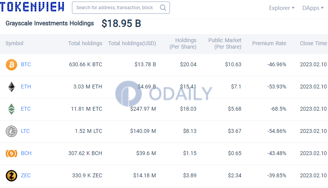Select the -53.93% premium rate cell
The height and width of the screenshot is (188, 328).
point(277,87)
